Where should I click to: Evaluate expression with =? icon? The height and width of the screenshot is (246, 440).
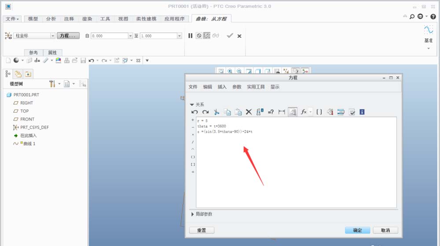coord(271,112)
